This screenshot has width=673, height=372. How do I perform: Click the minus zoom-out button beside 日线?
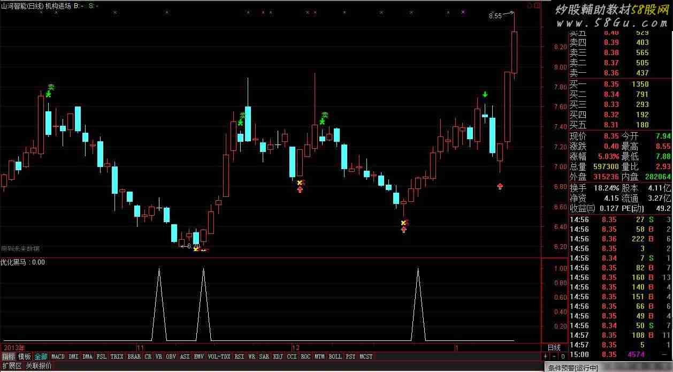click(x=554, y=356)
